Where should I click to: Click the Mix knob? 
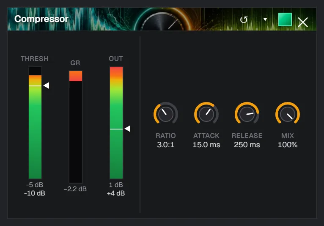288,113
